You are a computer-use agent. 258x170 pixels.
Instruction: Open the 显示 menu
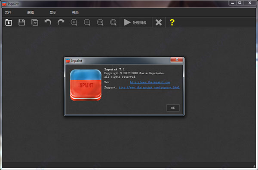coord(53,12)
